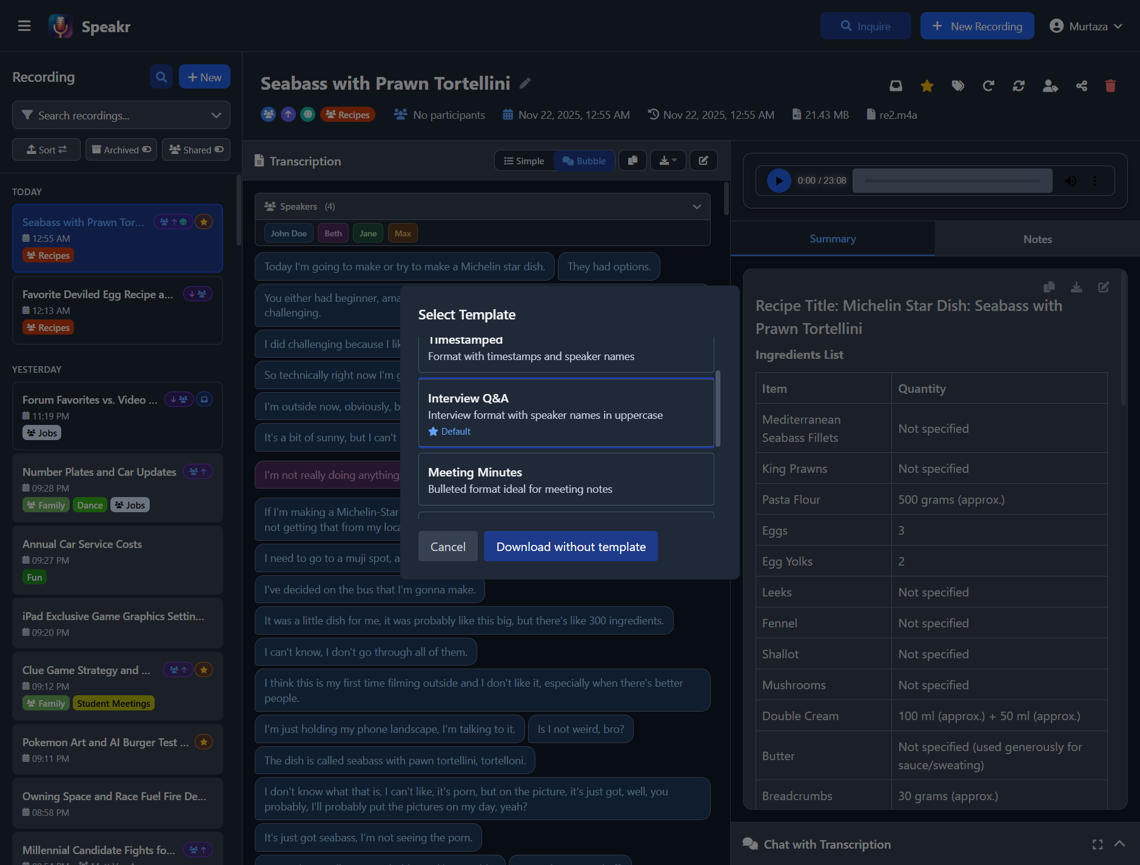The width and height of the screenshot is (1140, 865).
Task: Open the tags icon in header
Action: [x=957, y=86]
